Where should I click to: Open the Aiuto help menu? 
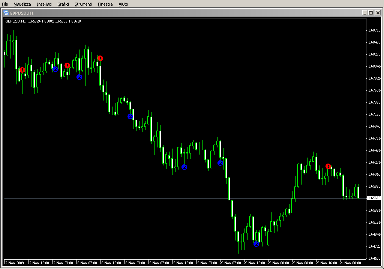click(x=123, y=4)
